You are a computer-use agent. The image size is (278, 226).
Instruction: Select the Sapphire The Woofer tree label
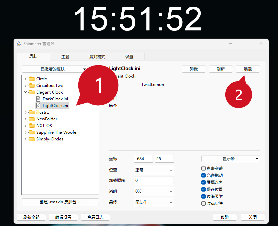click(57, 132)
